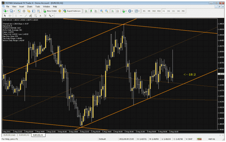Open the File menu
Image resolution: width=226 pixels, height=142 pixels.
coord(8,6)
